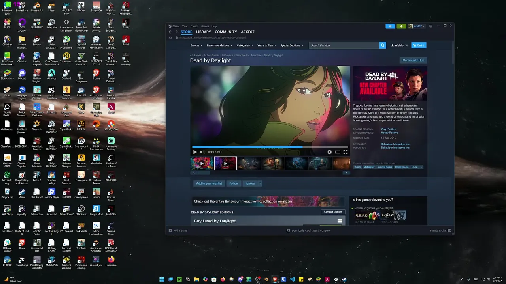Go back using Steam back arrow
506x284 pixels.
170,32
